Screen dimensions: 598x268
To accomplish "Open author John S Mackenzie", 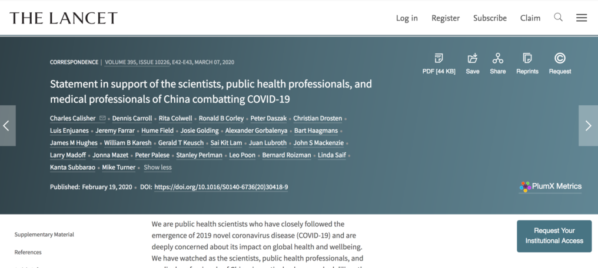I will pyautogui.click(x=318, y=143).
